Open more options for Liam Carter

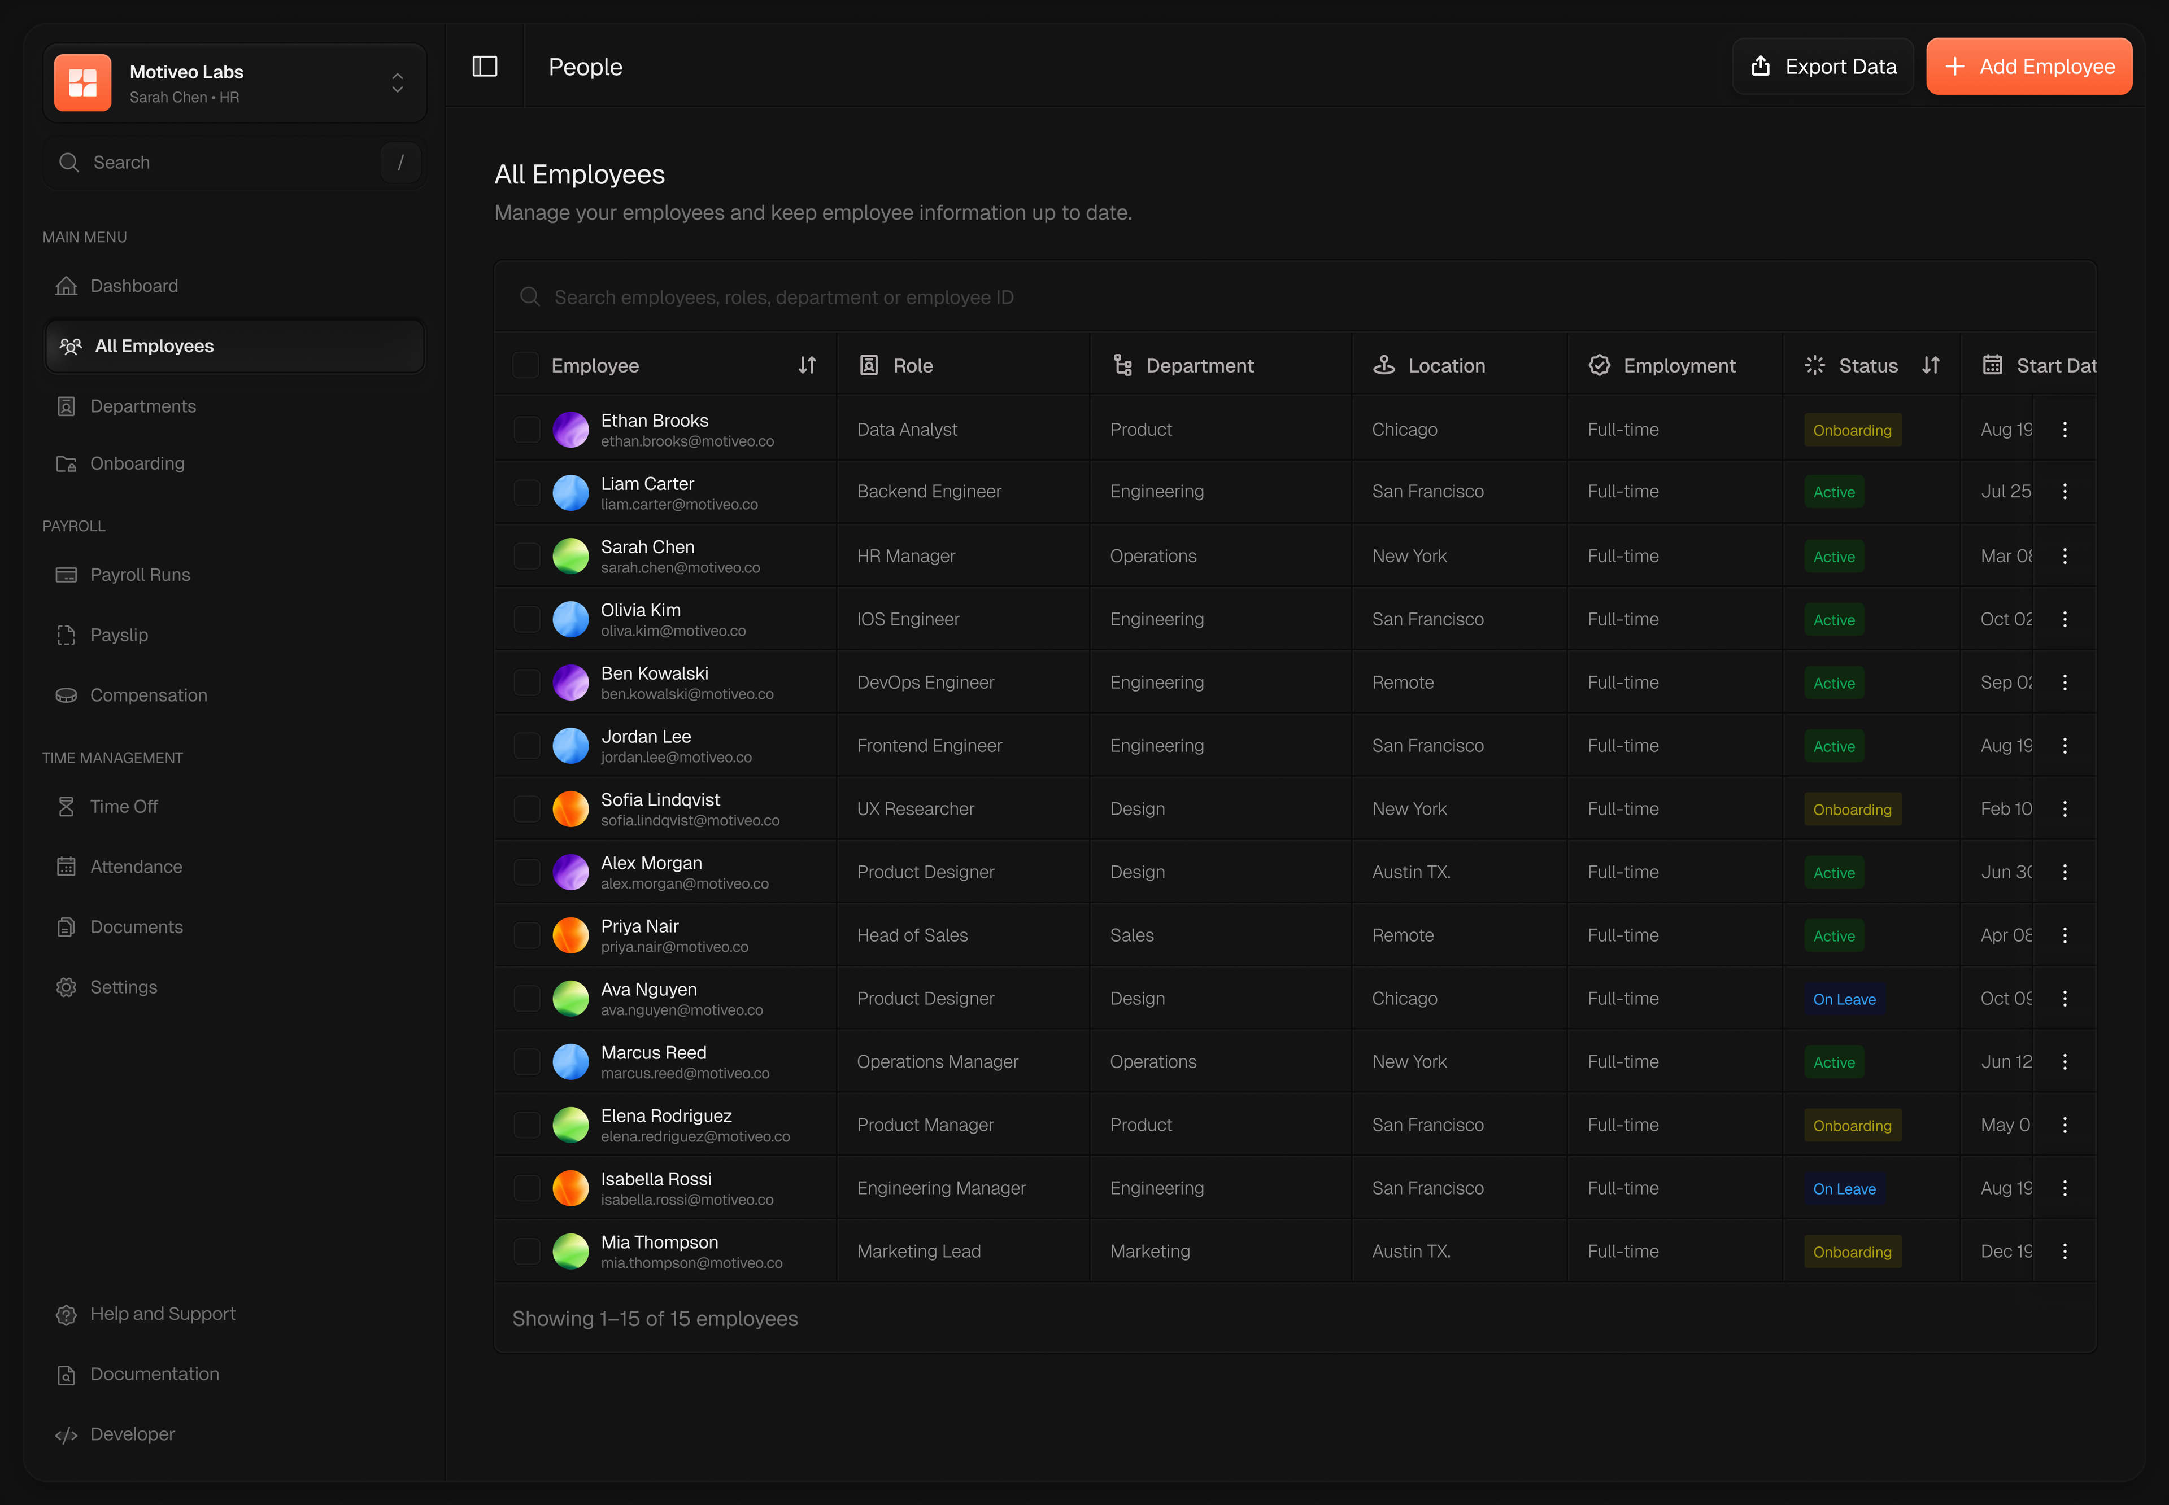coord(2065,491)
